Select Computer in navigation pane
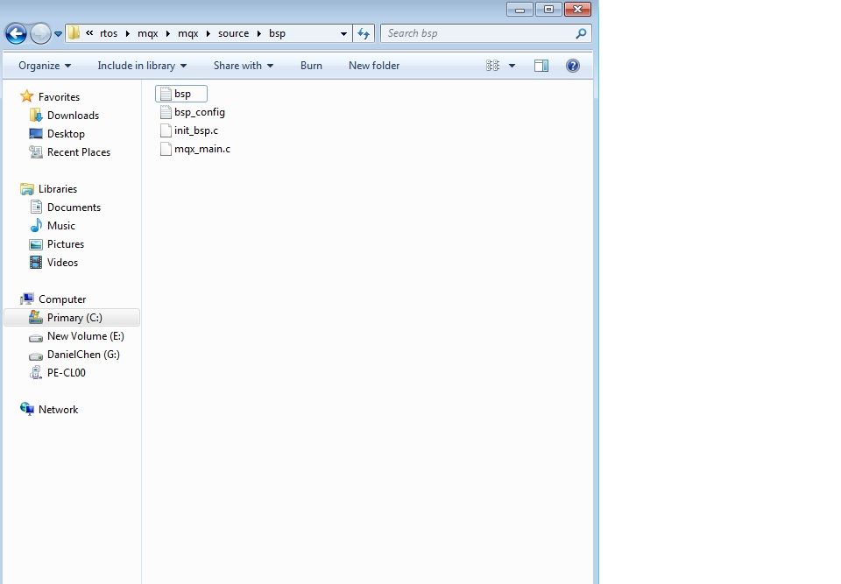 point(62,299)
